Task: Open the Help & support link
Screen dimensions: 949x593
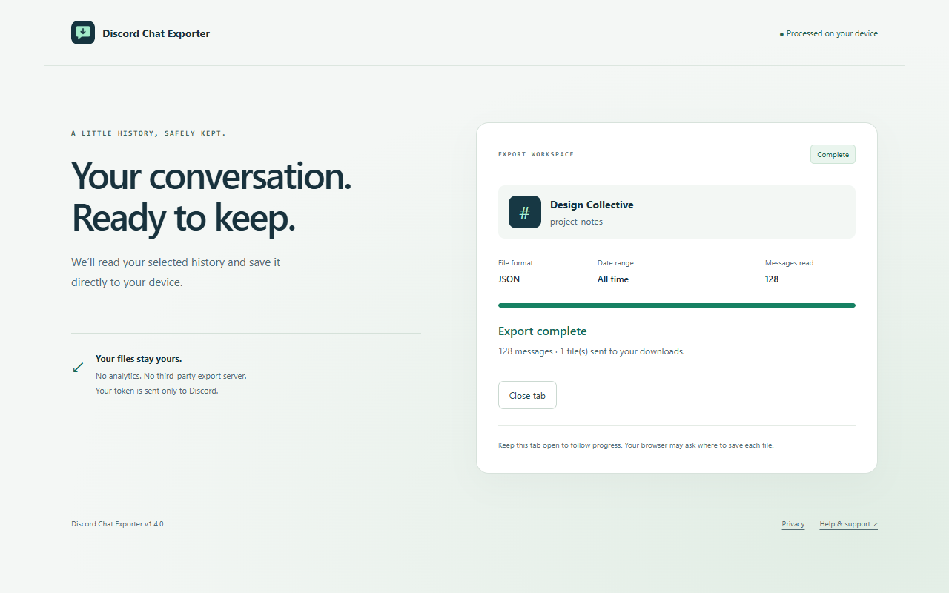Action: [x=848, y=524]
